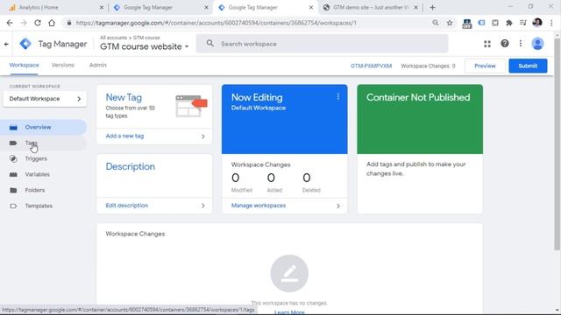Click the page vertical scrollbar
This screenshot has height=315, width=561.
pyautogui.click(x=557, y=143)
